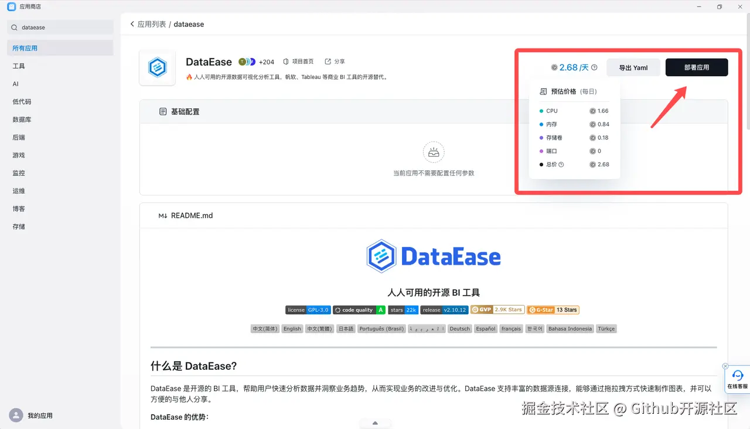Click the dataease search input field
Viewport: 750px width, 429px height.
pyautogui.click(x=60, y=28)
